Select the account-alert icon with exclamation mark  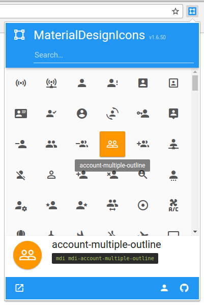pyautogui.click(x=112, y=83)
